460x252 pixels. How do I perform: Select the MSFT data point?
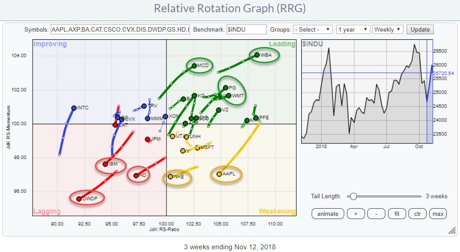(198, 148)
